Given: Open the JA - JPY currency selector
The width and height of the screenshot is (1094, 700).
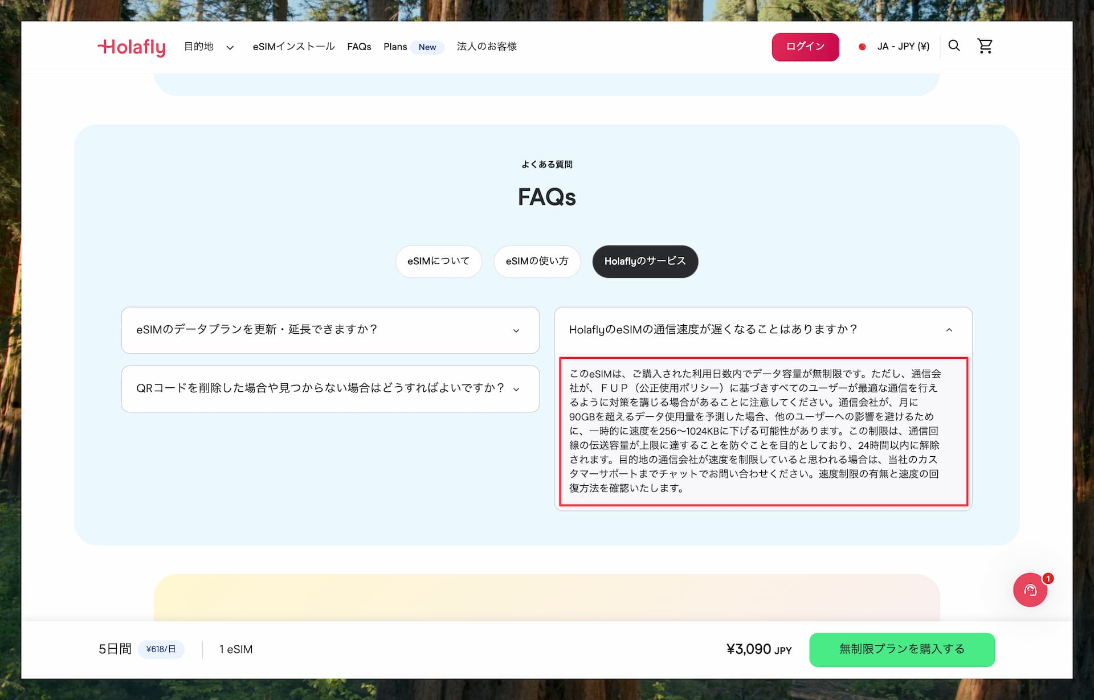Looking at the screenshot, I should click(903, 46).
